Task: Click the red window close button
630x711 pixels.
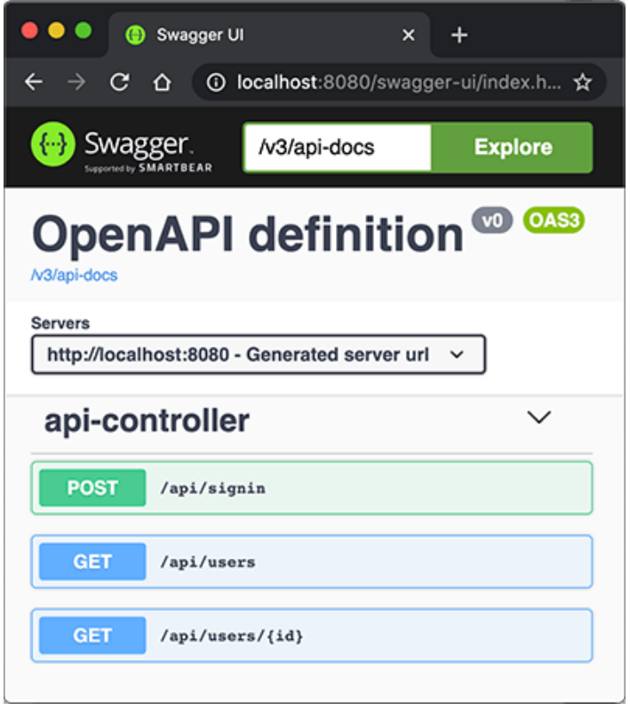Action: [x=30, y=31]
